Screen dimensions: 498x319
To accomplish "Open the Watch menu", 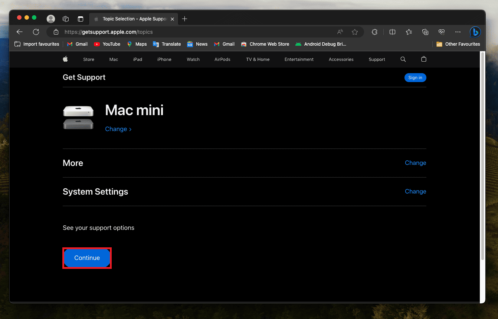I will click(x=193, y=59).
